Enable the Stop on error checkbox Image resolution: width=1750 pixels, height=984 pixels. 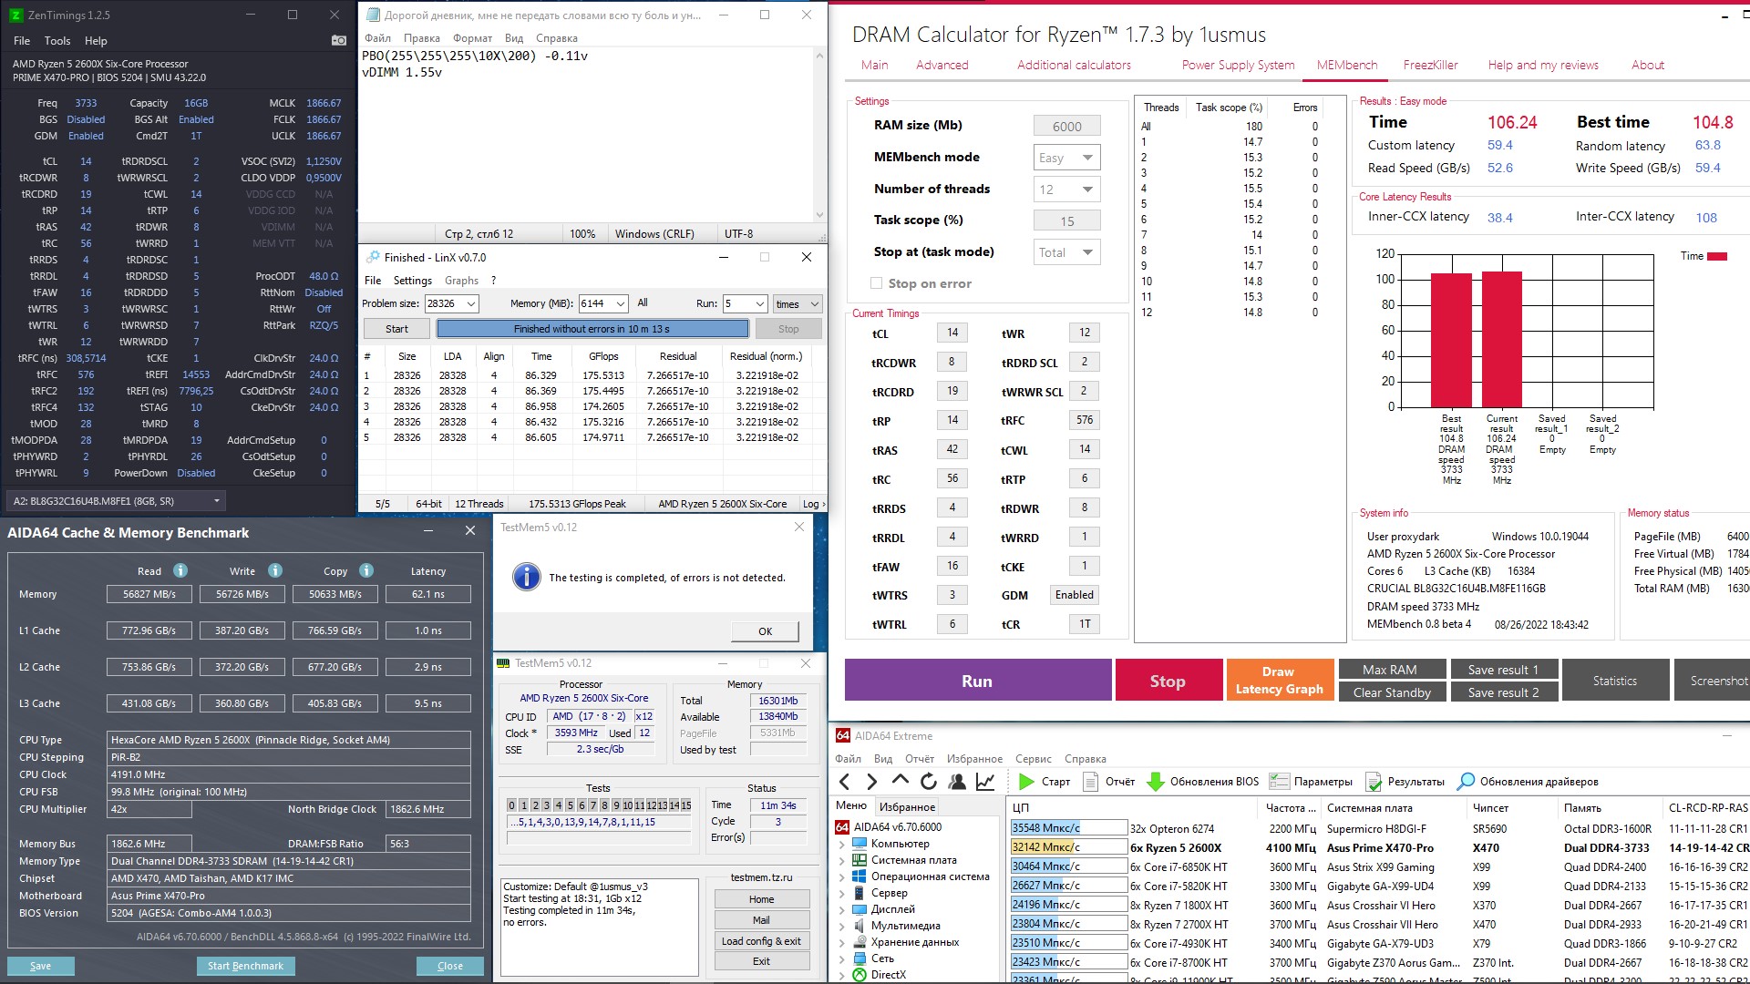[x=876, y=283]
